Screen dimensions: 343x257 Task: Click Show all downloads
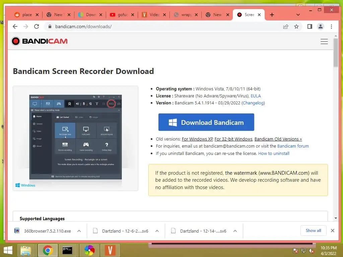click(x=313, y=231)
